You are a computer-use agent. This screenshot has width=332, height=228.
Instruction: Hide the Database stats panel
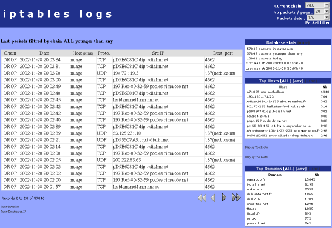(x=303, y=43)
